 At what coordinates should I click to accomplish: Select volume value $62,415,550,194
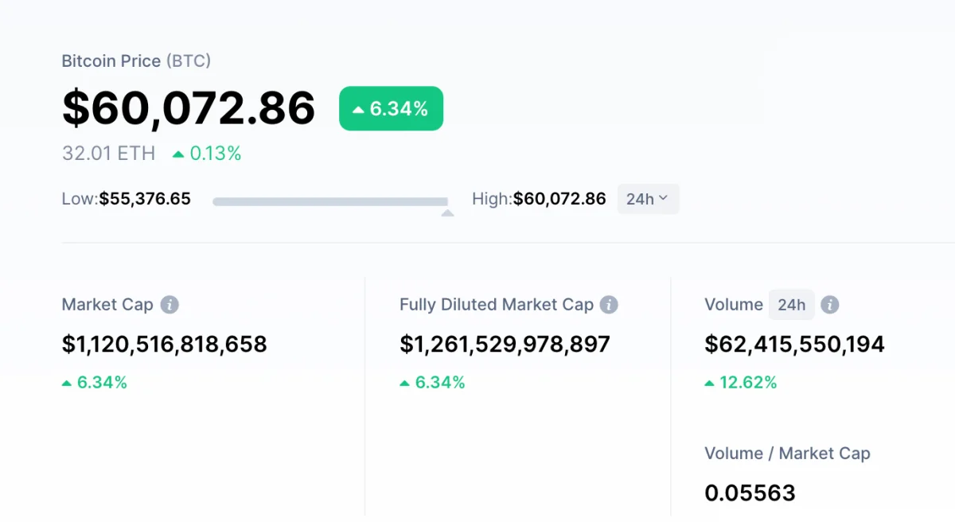point(794,345)
